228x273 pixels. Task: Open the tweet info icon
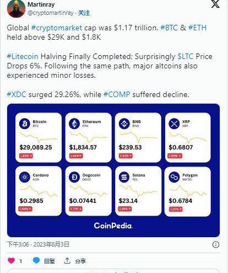click(216, 244)
